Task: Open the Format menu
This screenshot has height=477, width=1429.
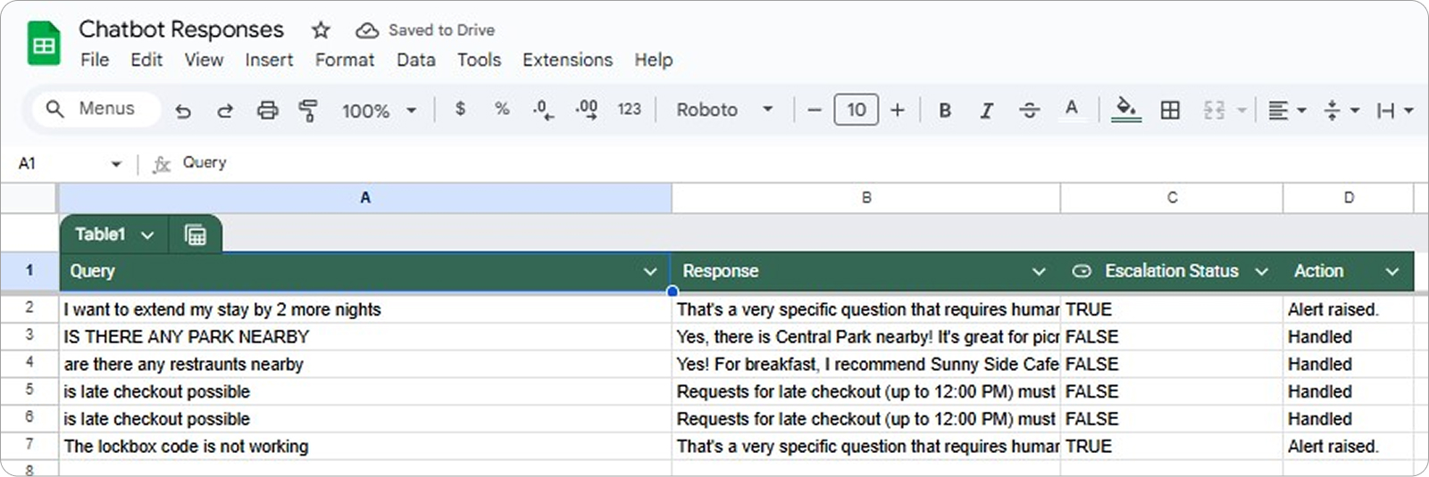Action: tap(345, 60)
